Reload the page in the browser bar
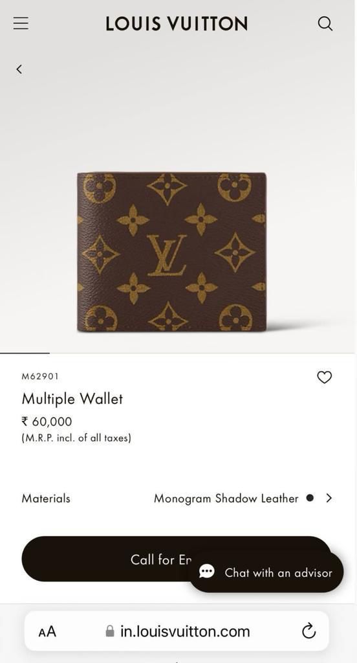Screen dimensions: 357x663 [x=309, y=631]
